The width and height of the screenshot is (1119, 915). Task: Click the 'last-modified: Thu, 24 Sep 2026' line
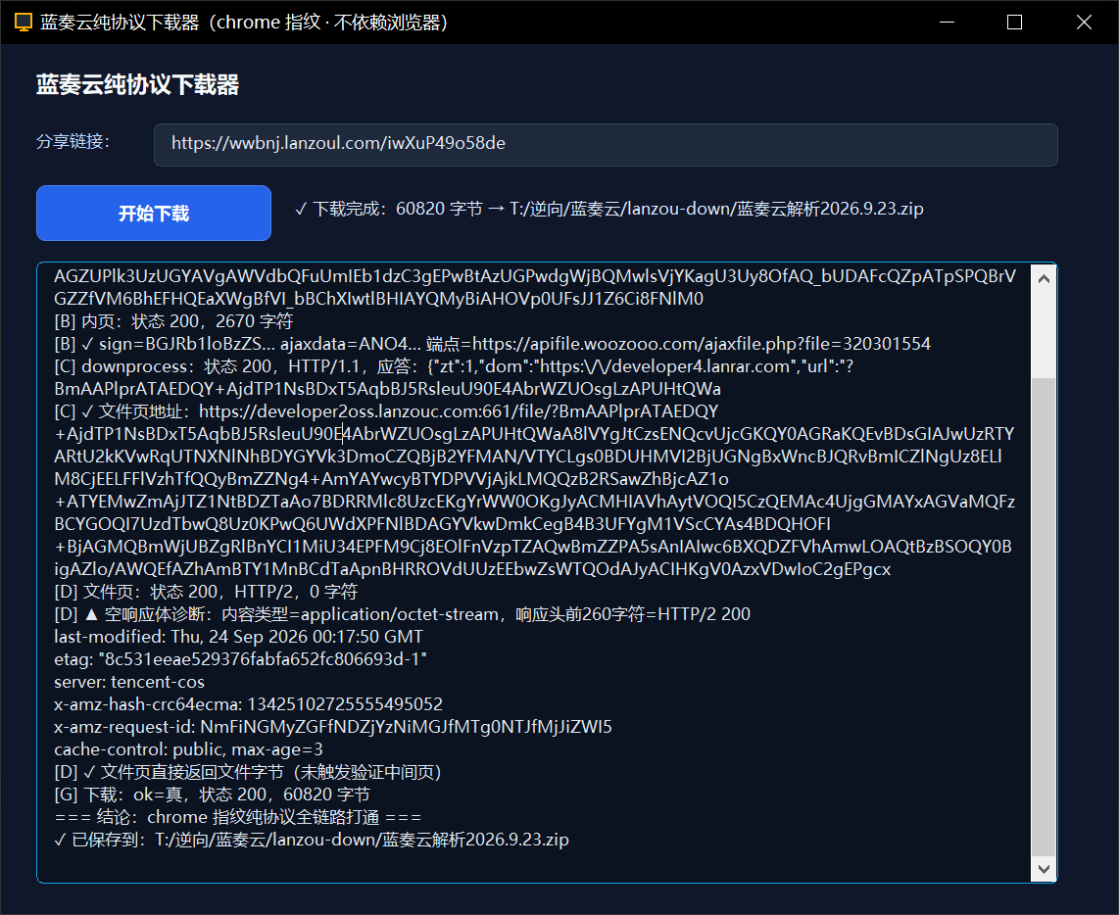click(x=238, y=637)
